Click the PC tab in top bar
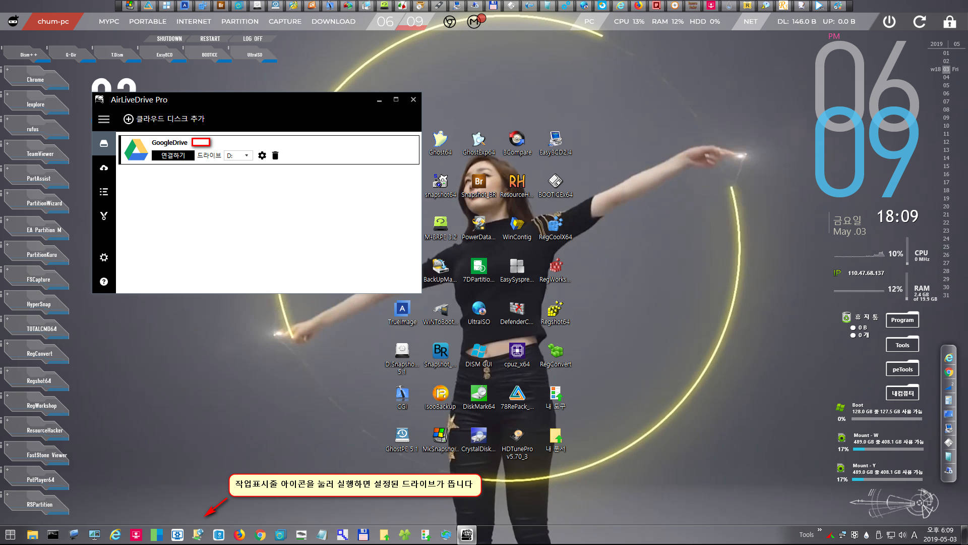This screenshot has height=545, width=968. point(589,22)
